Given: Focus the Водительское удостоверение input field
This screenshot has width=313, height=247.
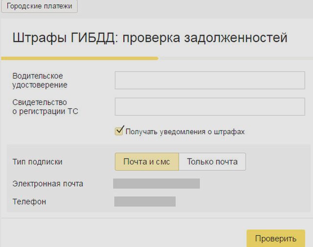Looking at the screenshot, I should [x=210, y=80].
